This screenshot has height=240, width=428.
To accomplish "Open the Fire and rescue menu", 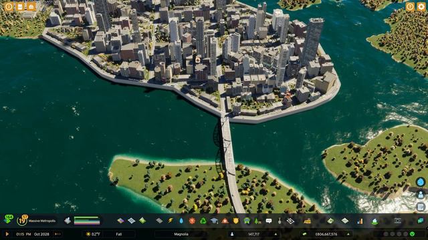I will [225, 221].
